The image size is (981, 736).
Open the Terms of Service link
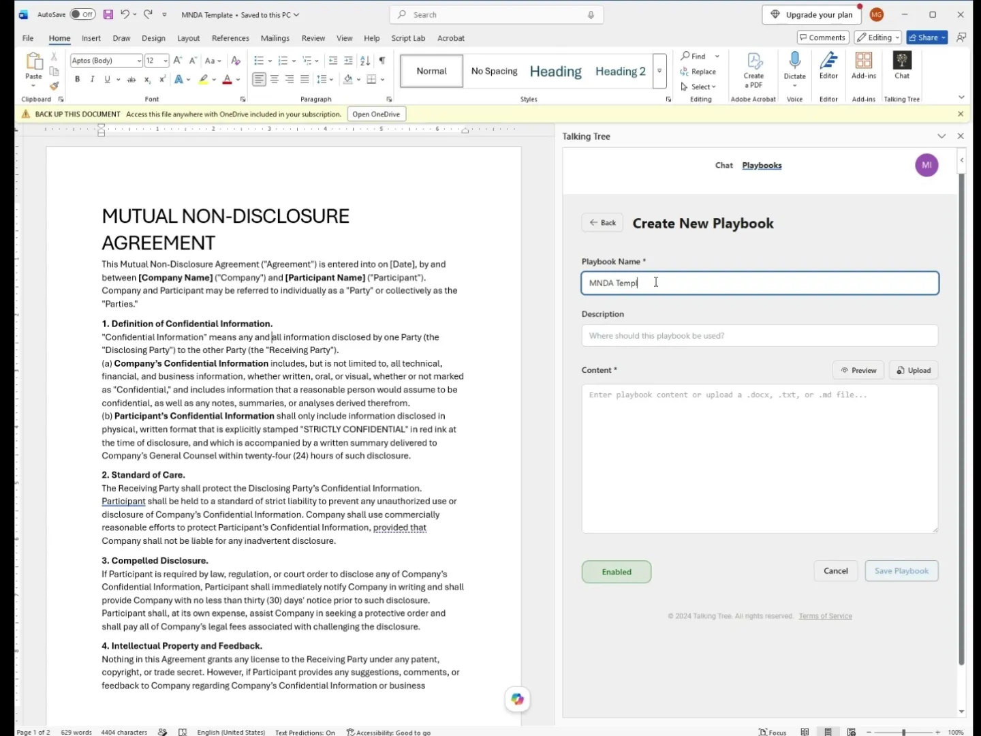pos(825,616)
